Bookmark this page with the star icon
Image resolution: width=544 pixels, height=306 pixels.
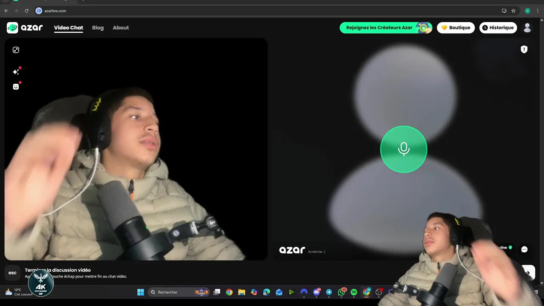point(513,11)
